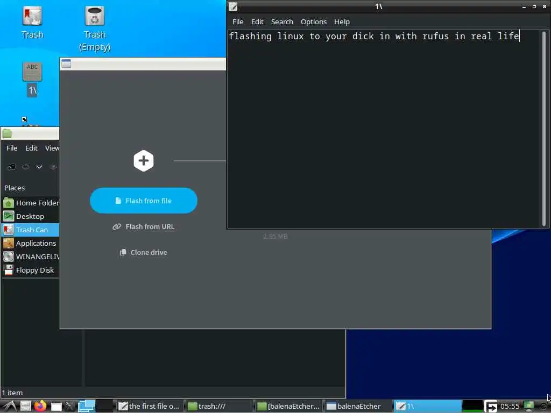The height and width of the screenshot is (413, 551).
Task: Open Edit menu in the file manager
Action: [31, 148]
